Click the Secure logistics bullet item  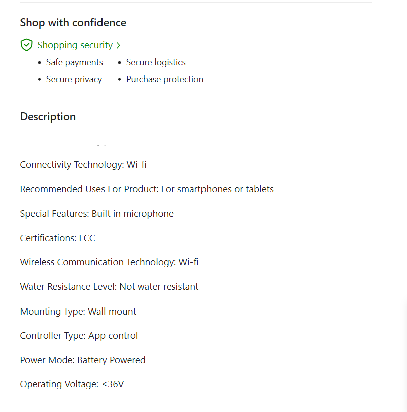click(156, 62)
